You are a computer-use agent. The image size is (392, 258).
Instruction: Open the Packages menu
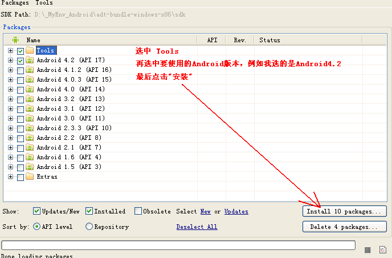tap(15, 3)
